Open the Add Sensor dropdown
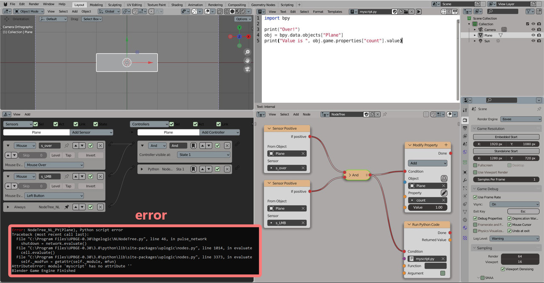The image size is (544, 283). click(91, 132)
